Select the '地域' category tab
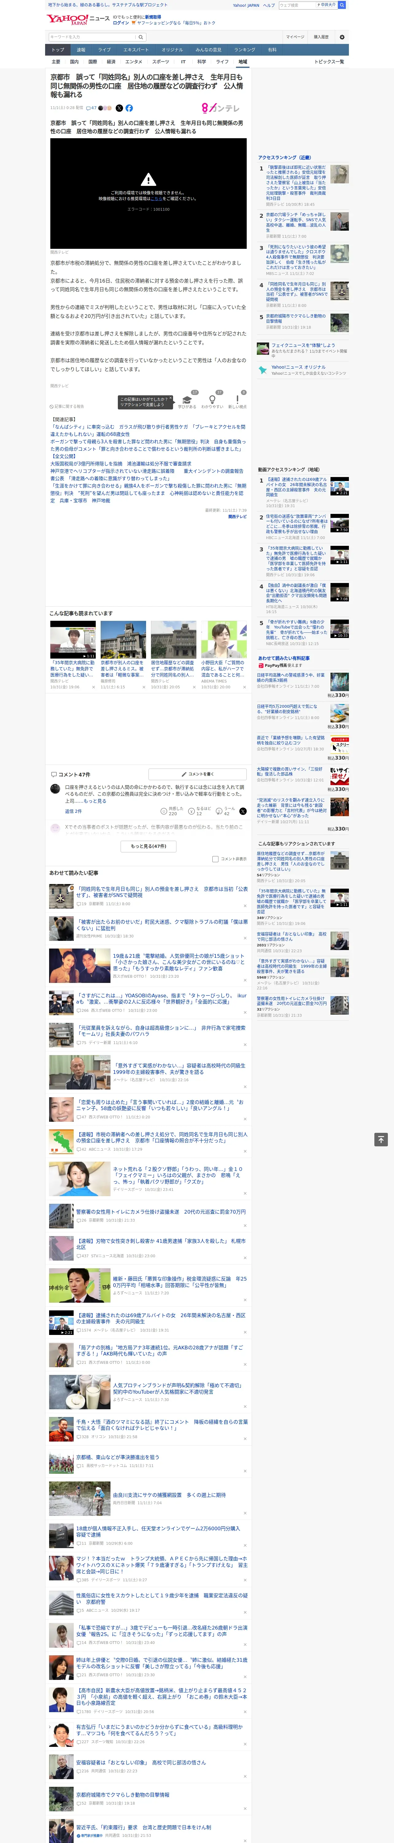The width and height of the screenshot is (394, 1843). (242, 61)
